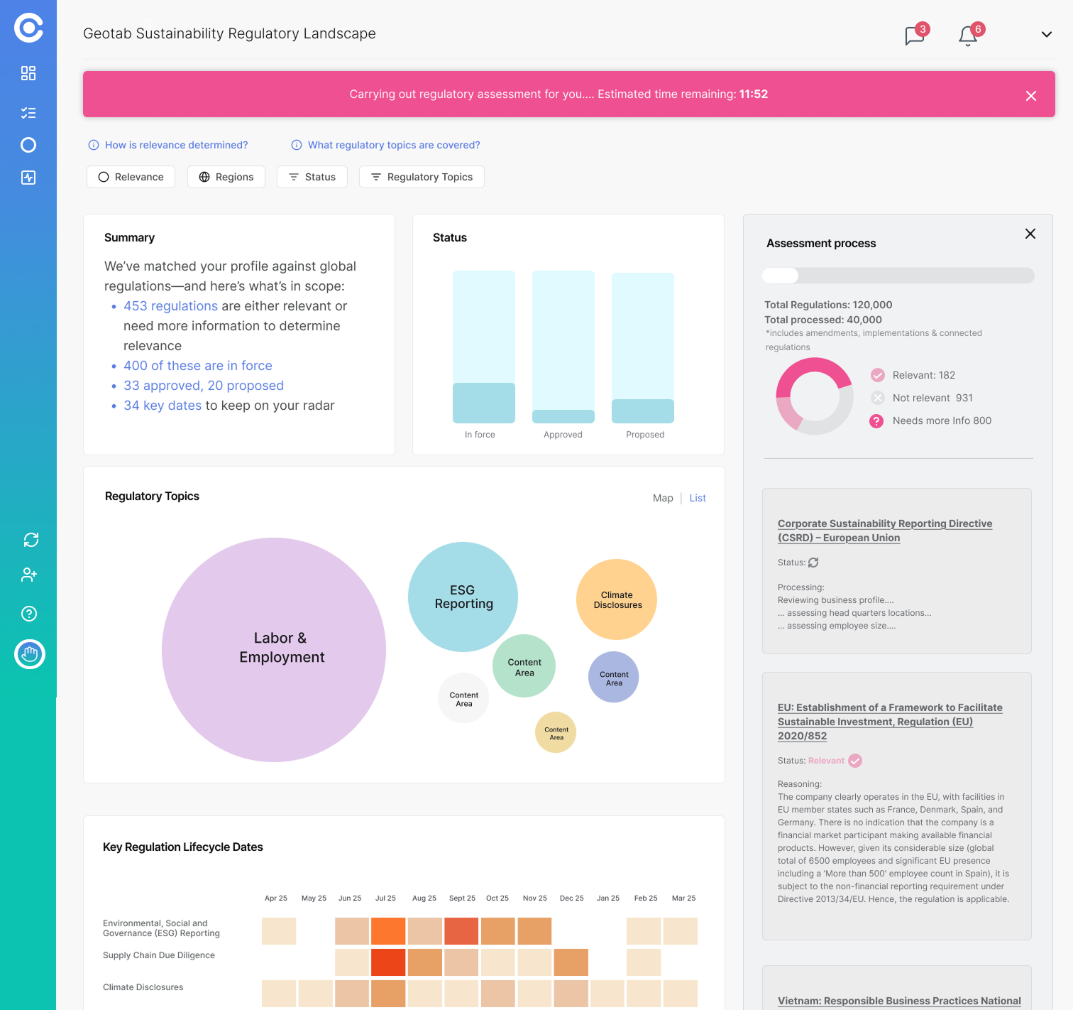Switch Regulatory Topics to List view
This screenshot has width=1073, height=1010.
[x=698, y=498]
